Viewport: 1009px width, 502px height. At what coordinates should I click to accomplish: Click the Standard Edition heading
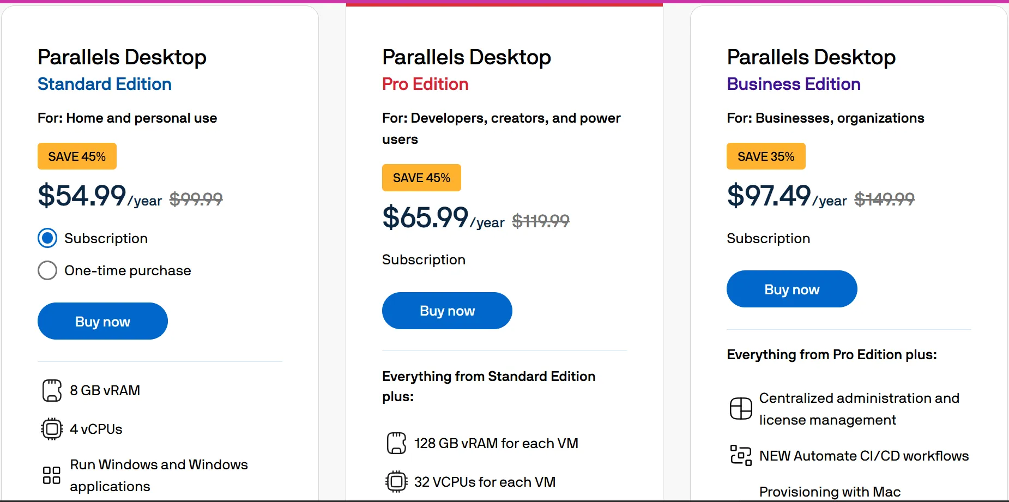click(105, 84)
